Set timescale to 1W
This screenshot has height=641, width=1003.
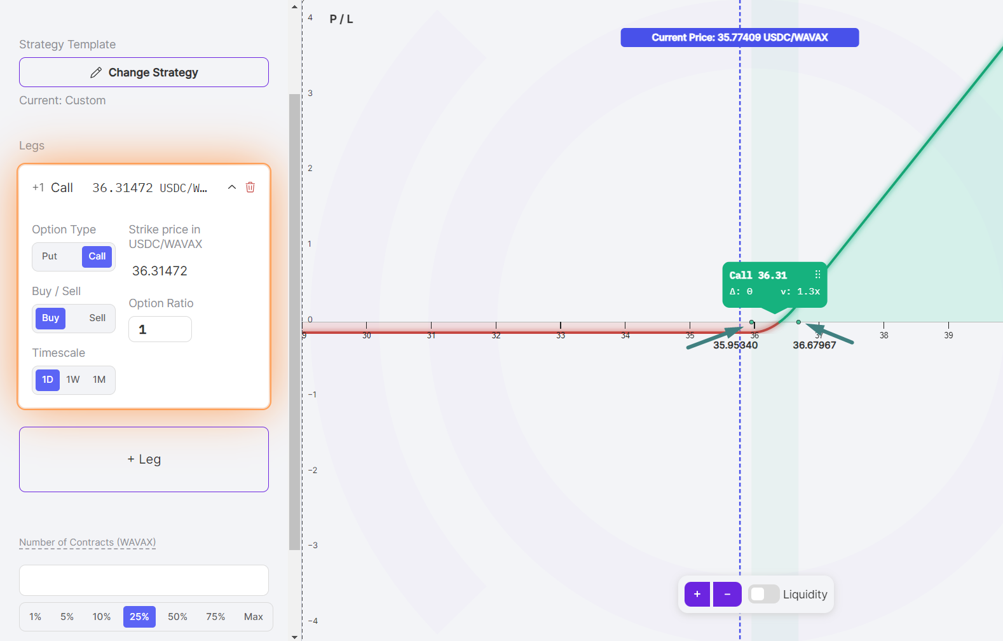tap(73, 380)
